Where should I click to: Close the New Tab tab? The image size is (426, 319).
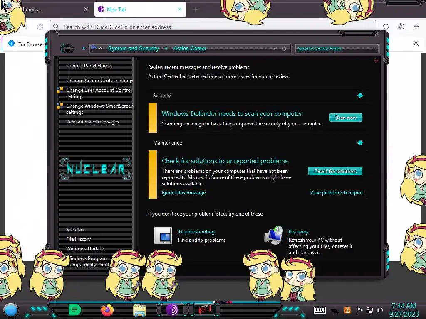[180, 9]
